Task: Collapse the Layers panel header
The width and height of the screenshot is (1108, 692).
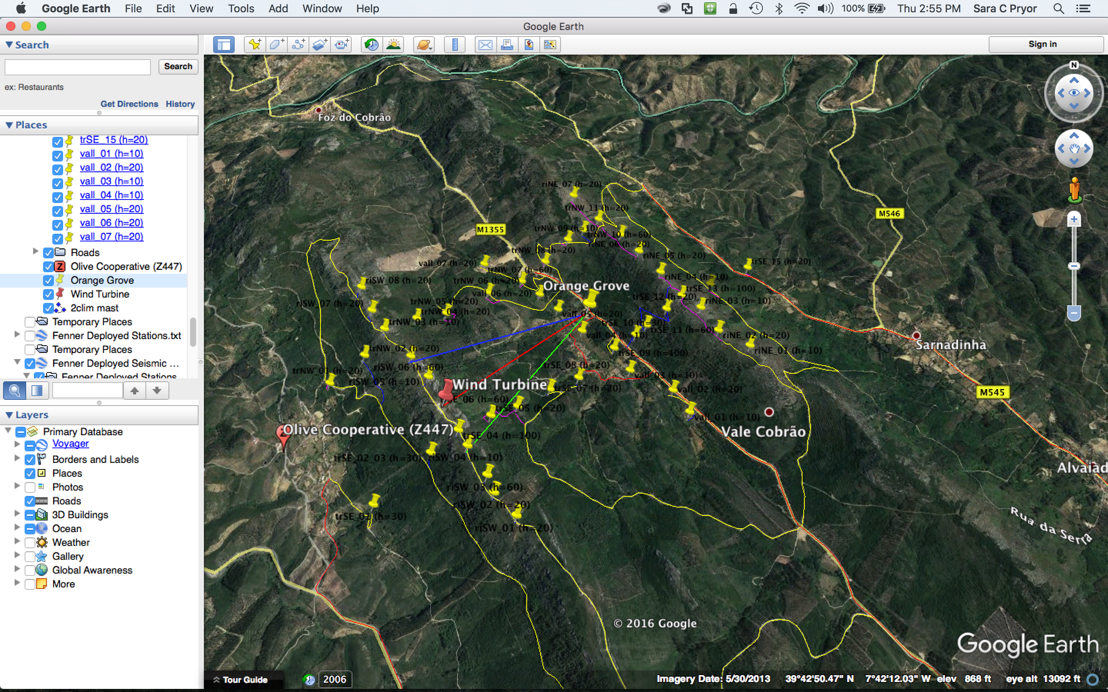Action: click(x=9, y=415)
